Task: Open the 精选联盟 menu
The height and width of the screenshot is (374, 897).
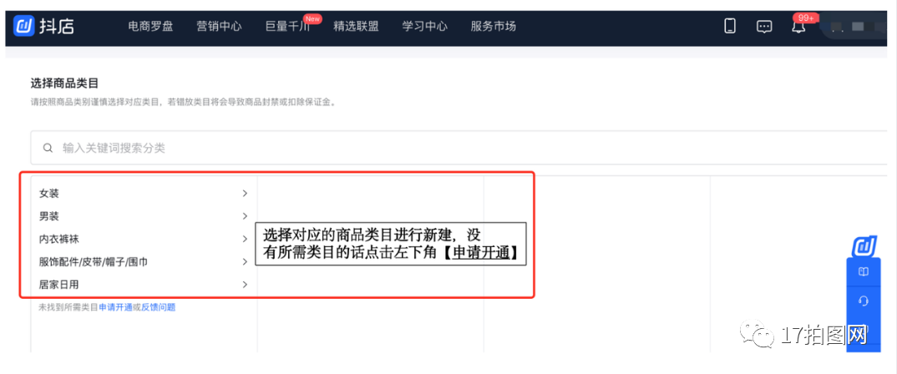Action: (x=356, y=27)
